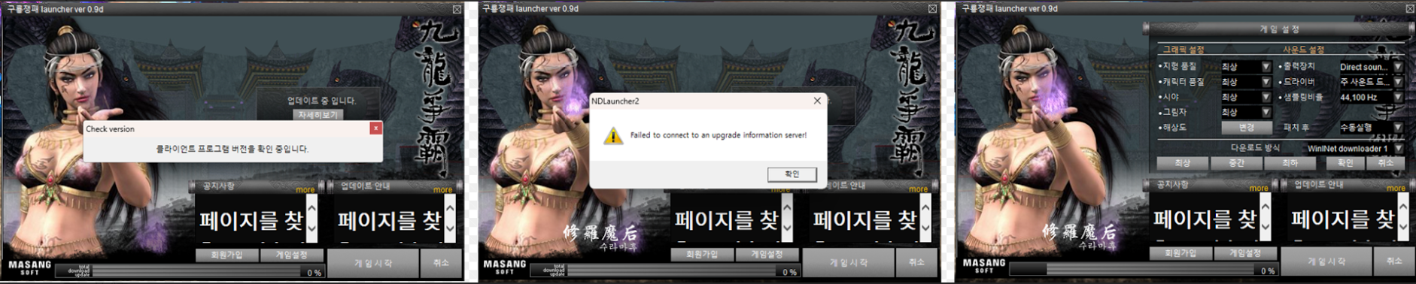Click 게임시작 in the Check version launcher
This screenshot has width=1416, height=284.
coord(373,263)
